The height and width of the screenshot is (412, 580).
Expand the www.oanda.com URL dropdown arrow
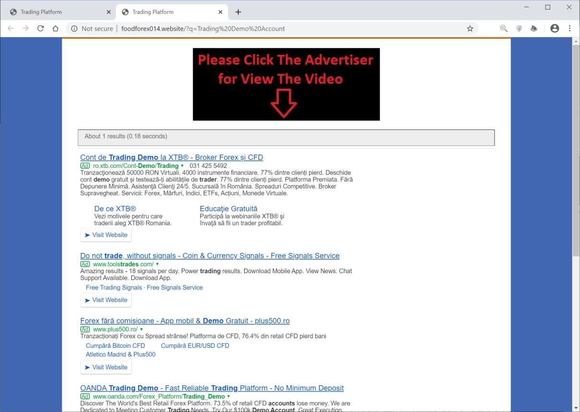click(x=228, y=396)
